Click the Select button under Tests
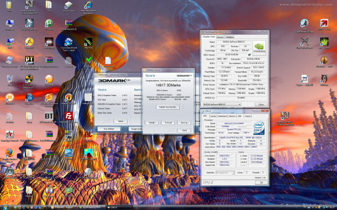 pyautogui.click(x=121, y=121)
